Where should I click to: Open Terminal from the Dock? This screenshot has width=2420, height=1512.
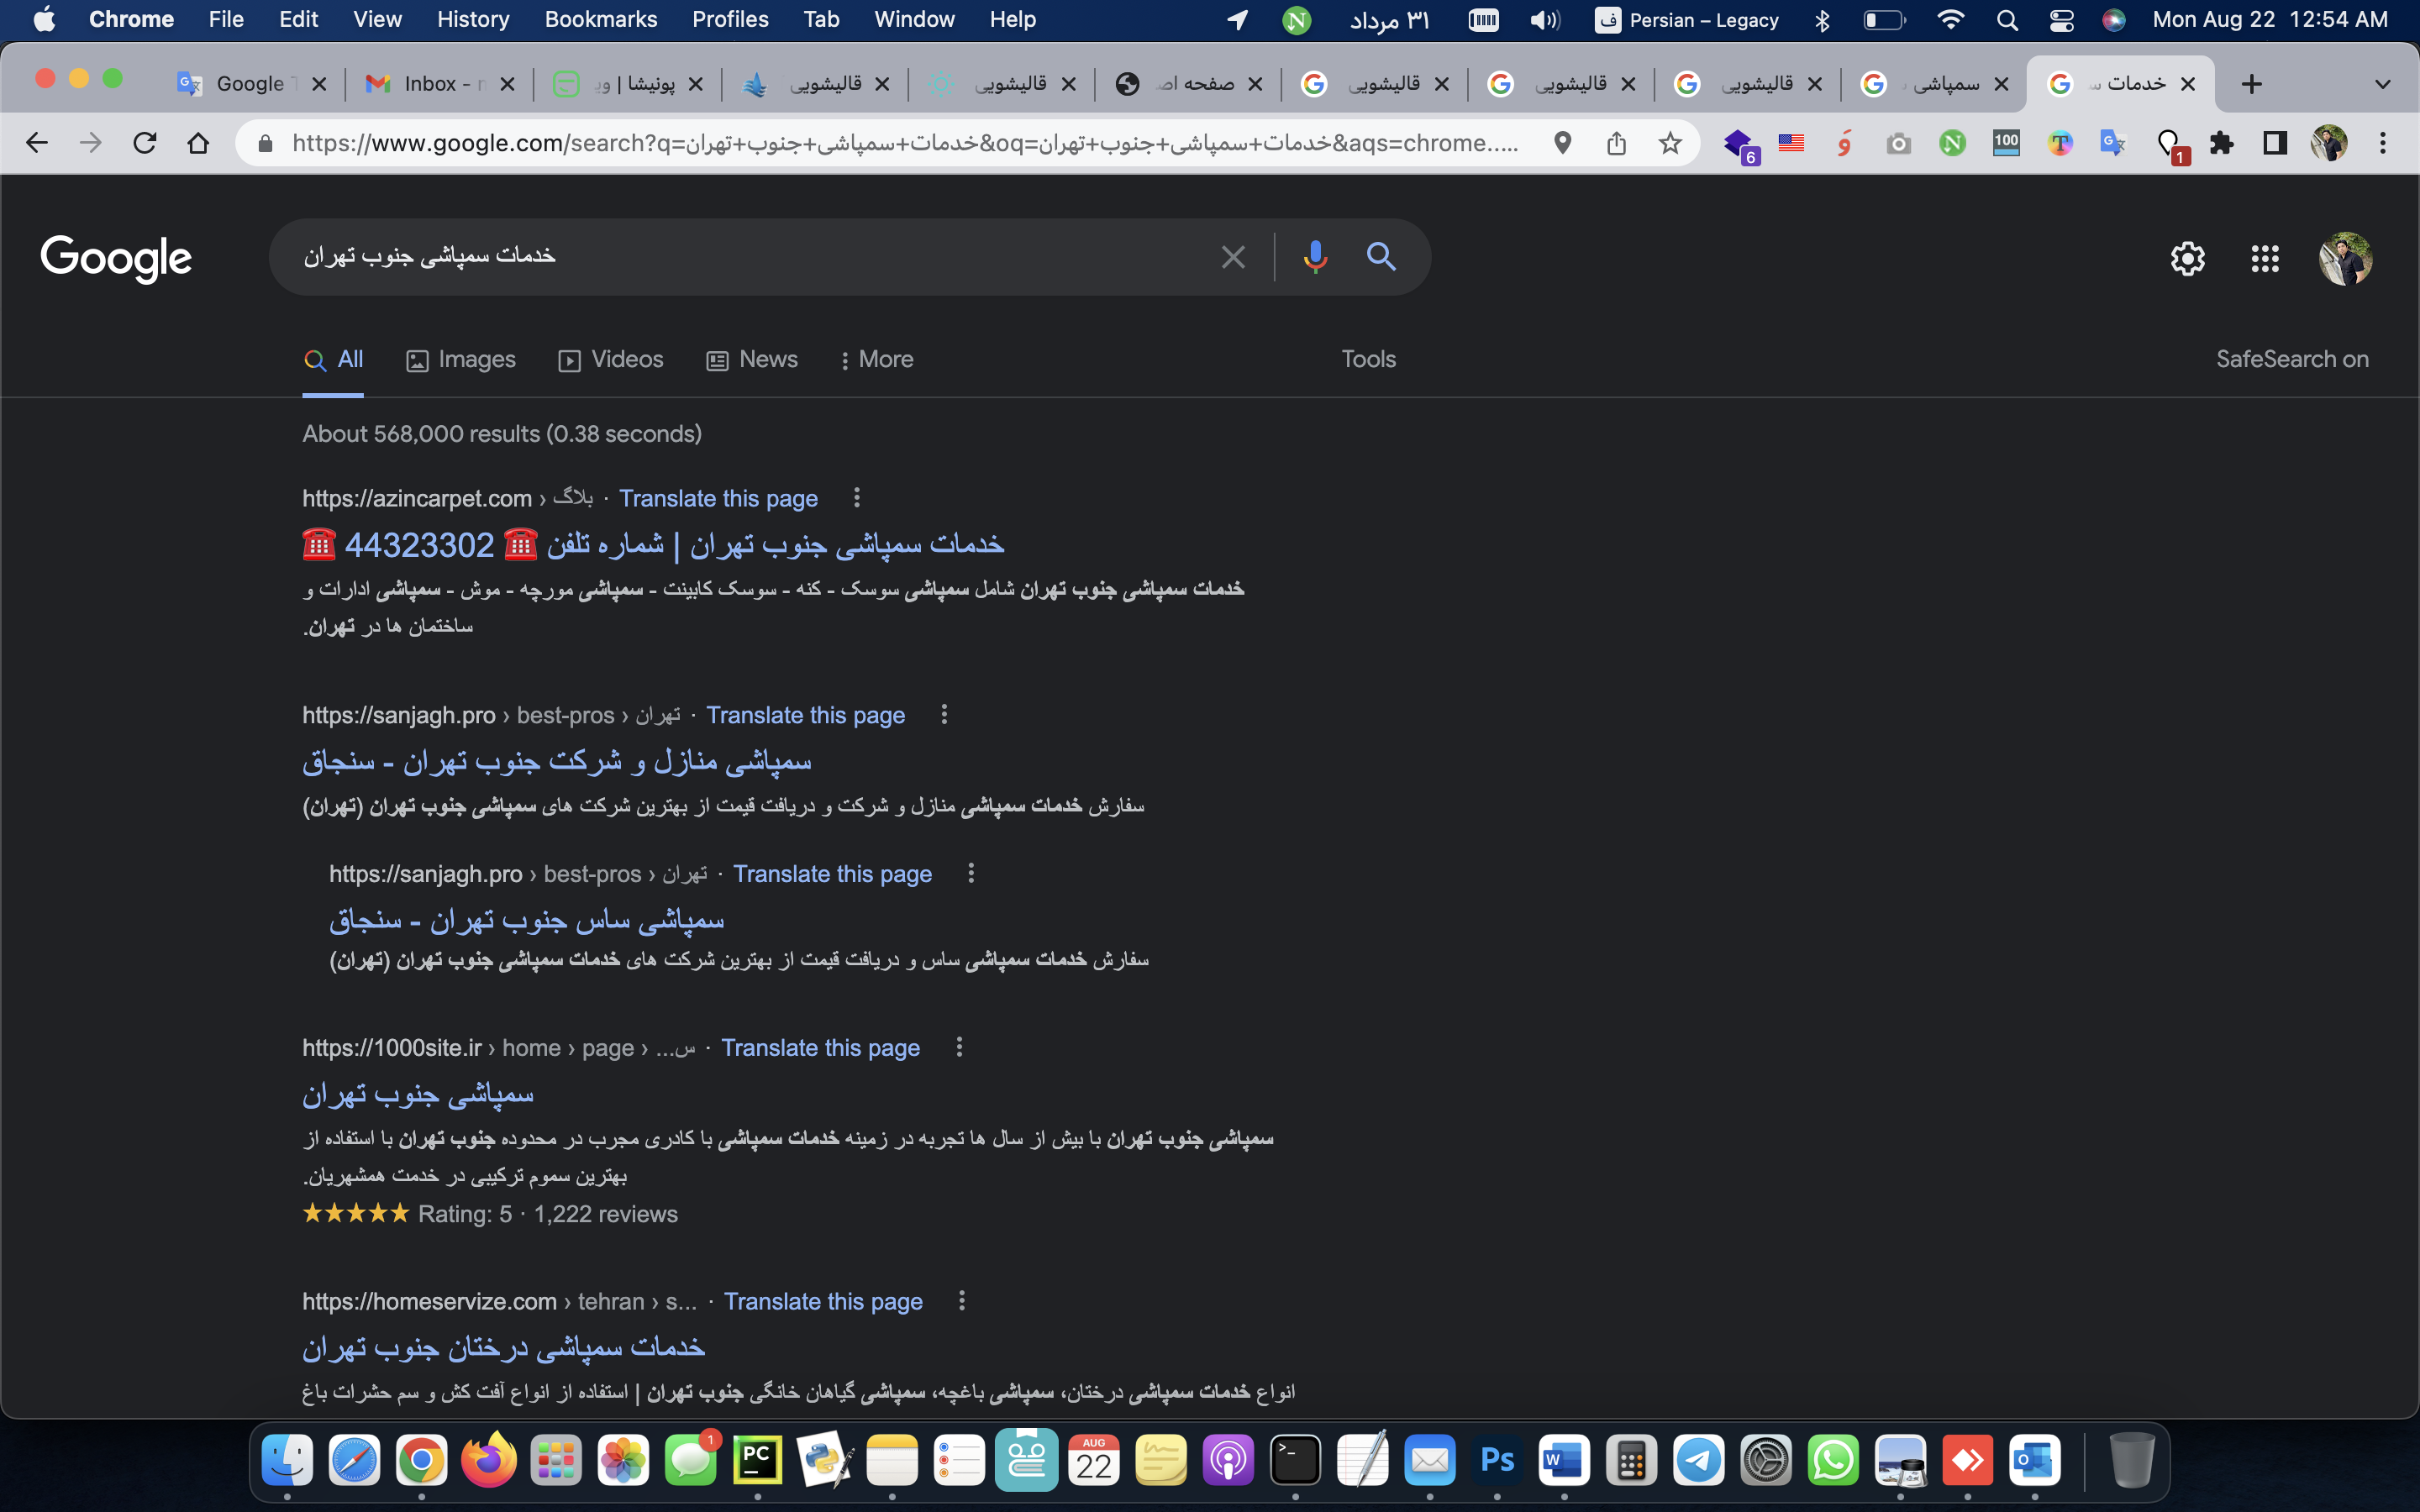coord(1295,1460)
